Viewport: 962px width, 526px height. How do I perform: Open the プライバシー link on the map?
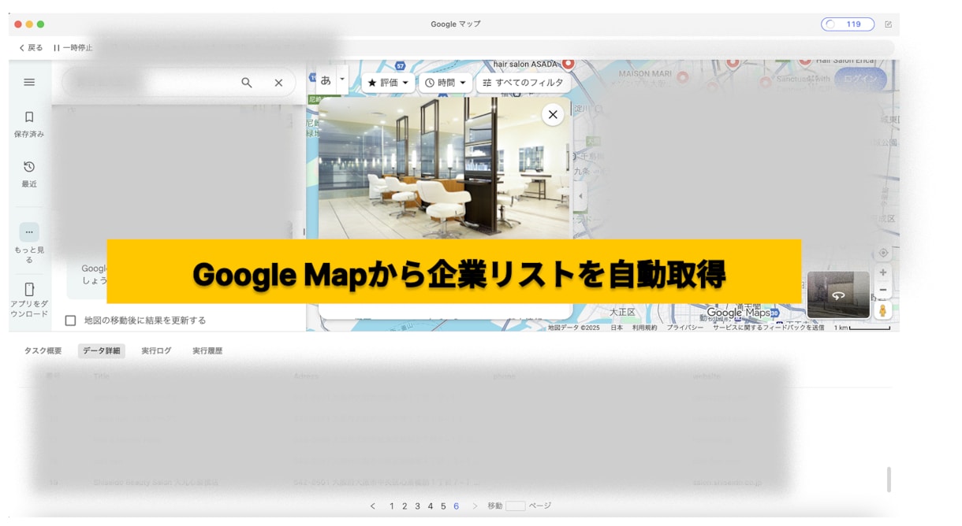point(685,328)
